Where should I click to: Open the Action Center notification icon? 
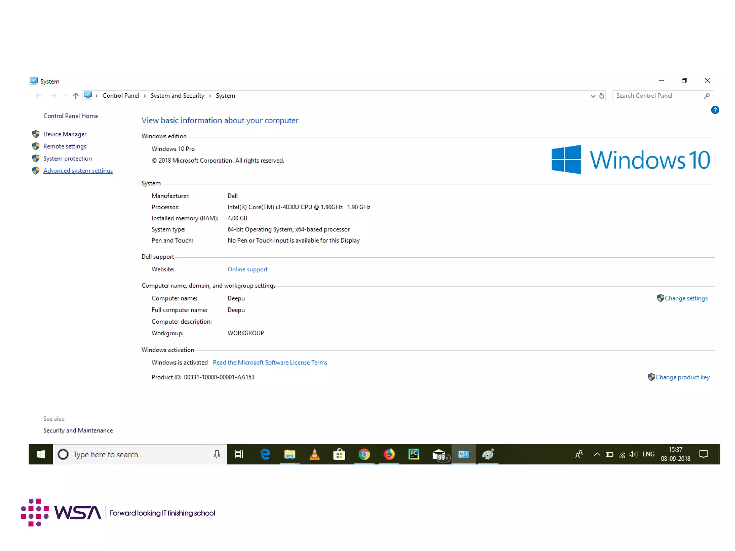click(703, 454)
